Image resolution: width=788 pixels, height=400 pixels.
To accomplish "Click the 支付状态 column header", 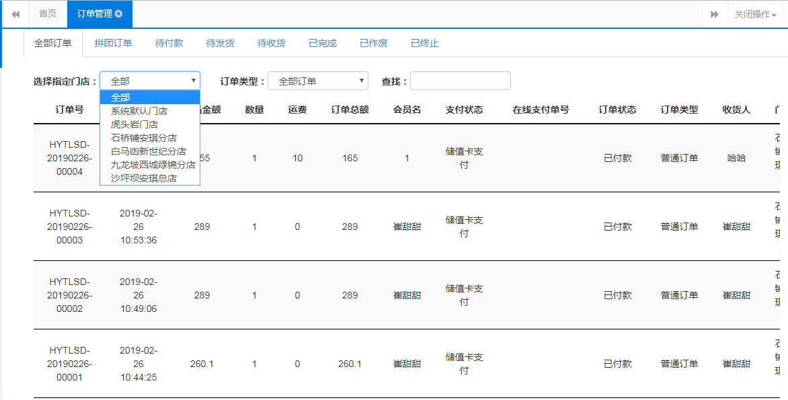I will pos(465,110).
